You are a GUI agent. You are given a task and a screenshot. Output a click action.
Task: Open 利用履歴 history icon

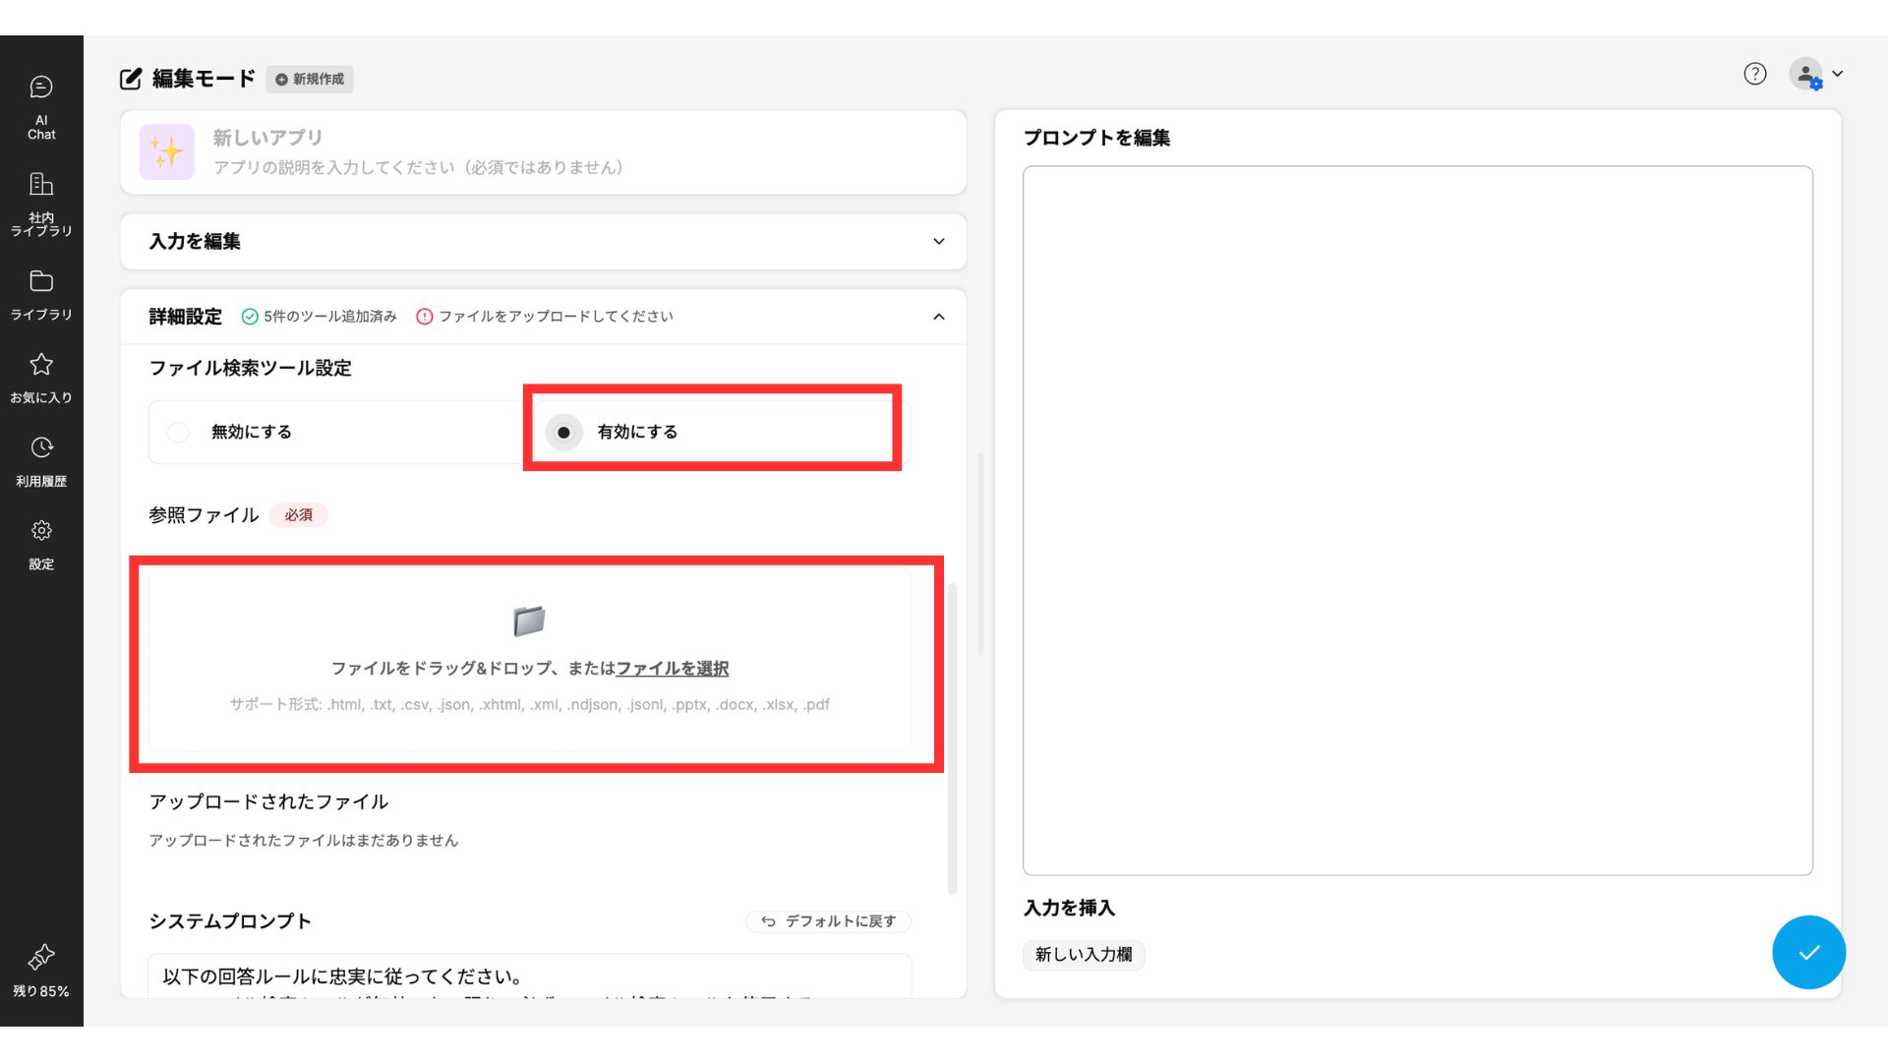tap(41, 460)
